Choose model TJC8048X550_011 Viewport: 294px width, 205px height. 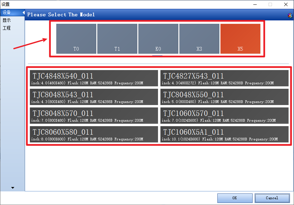[224, 97]
